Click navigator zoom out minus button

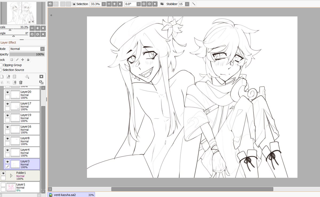click(32, 28)
